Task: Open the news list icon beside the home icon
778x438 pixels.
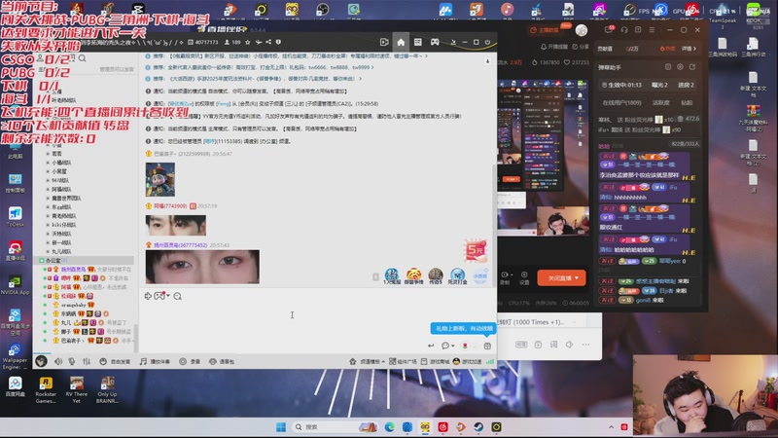Action: 418,42
